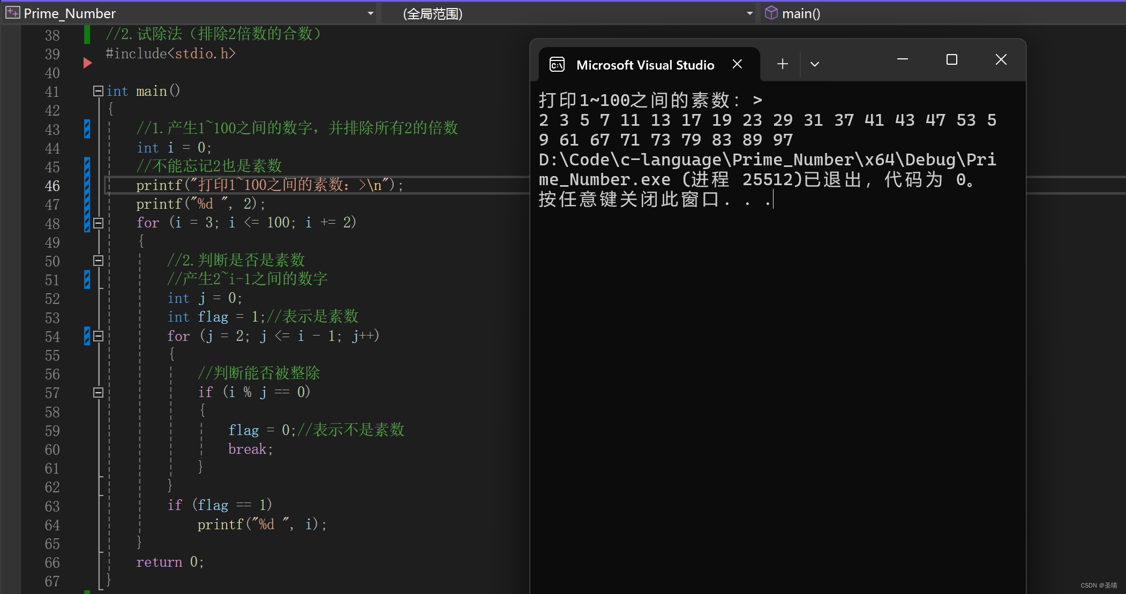Click the 'flag = 0;' assignment
This screenshot has height=594, width=1126.
click(262, 430)
